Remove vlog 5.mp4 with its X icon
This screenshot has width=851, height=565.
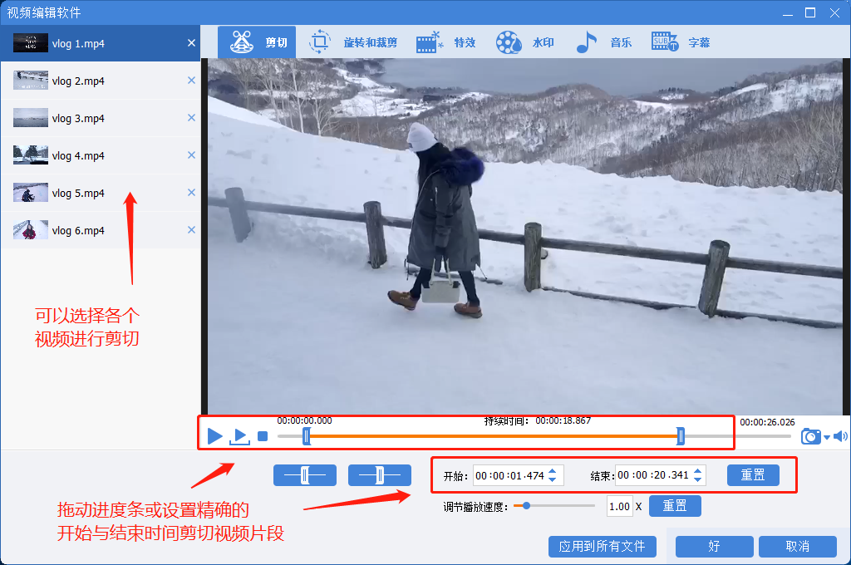[x=191, y=193]
